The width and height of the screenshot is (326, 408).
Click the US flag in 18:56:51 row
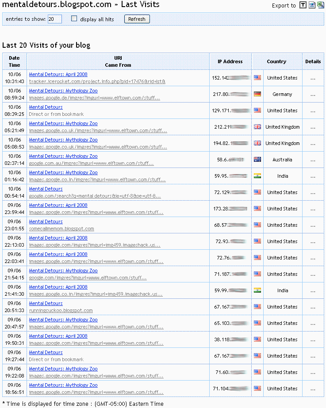point(257,389)
